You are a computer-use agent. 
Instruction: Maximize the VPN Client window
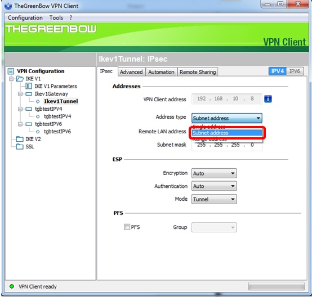point(280,4)
